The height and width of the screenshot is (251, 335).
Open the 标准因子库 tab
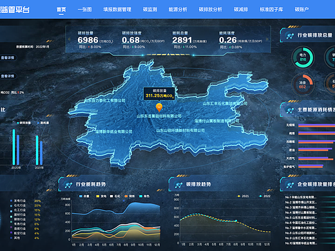[x=271, y=10]
